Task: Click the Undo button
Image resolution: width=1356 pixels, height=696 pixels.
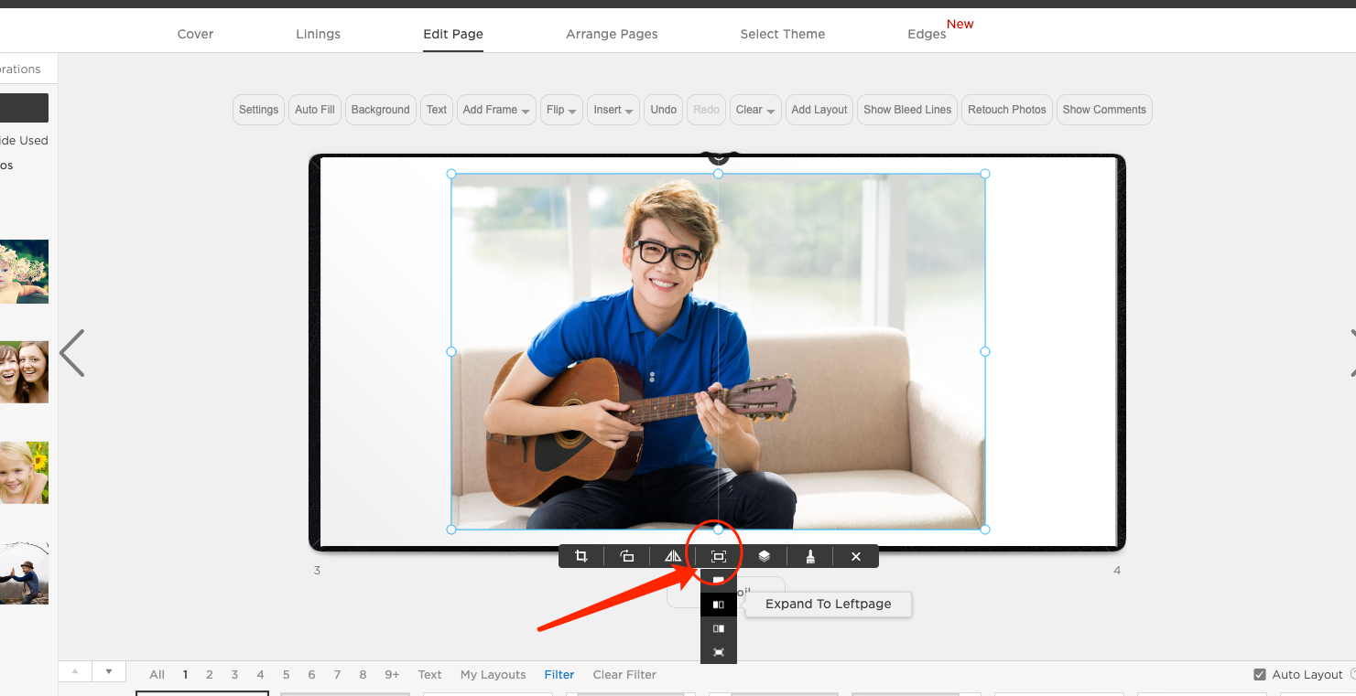Action: click(x=664, y=110)
